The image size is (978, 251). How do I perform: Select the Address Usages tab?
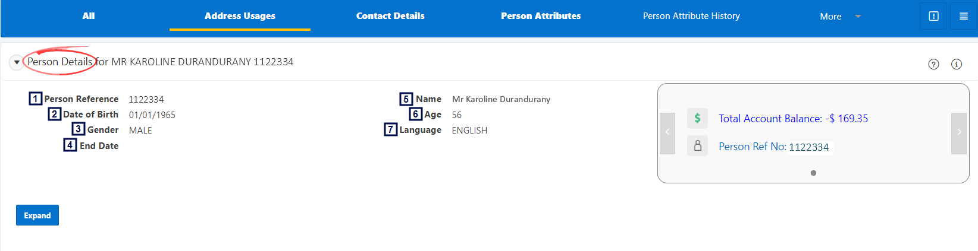click(240, 16)
